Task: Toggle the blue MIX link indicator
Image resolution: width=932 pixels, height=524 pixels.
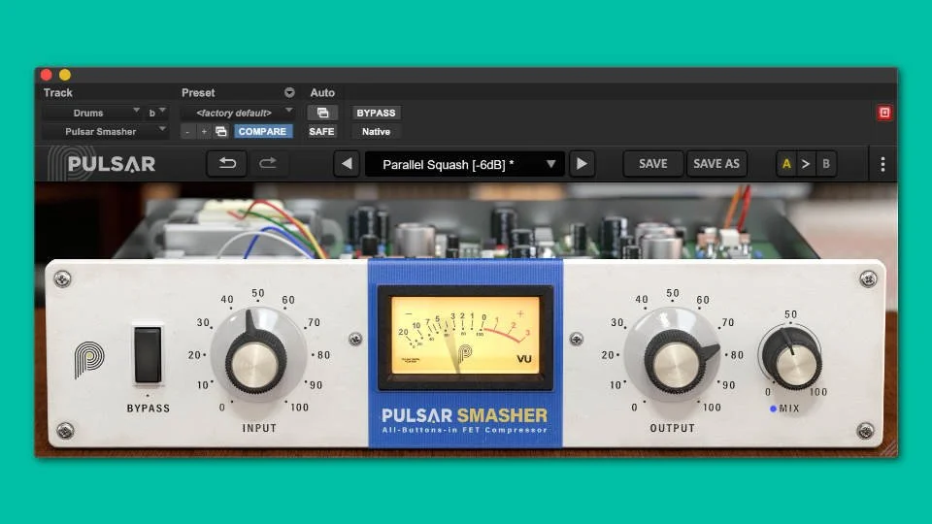Action: (773, 409)
